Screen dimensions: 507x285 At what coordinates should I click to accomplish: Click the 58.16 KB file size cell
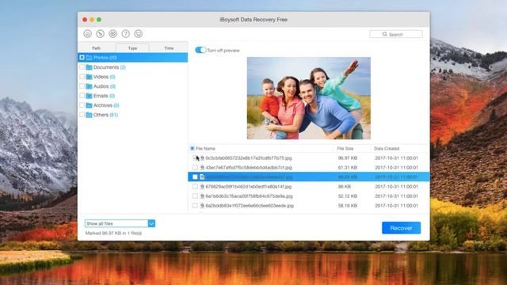click(x=348, y=206)
